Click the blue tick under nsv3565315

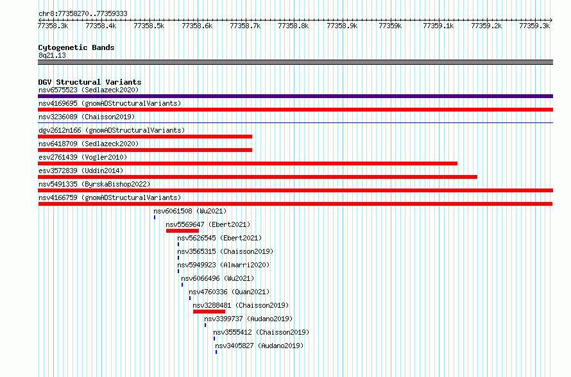click(x=178, y=258)
